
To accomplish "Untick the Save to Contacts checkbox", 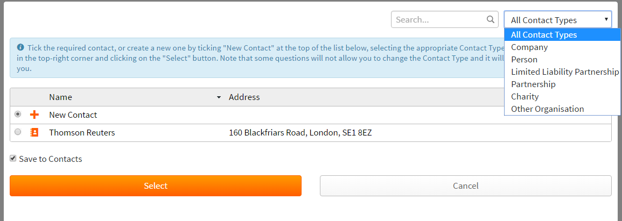I will [13, 159].
